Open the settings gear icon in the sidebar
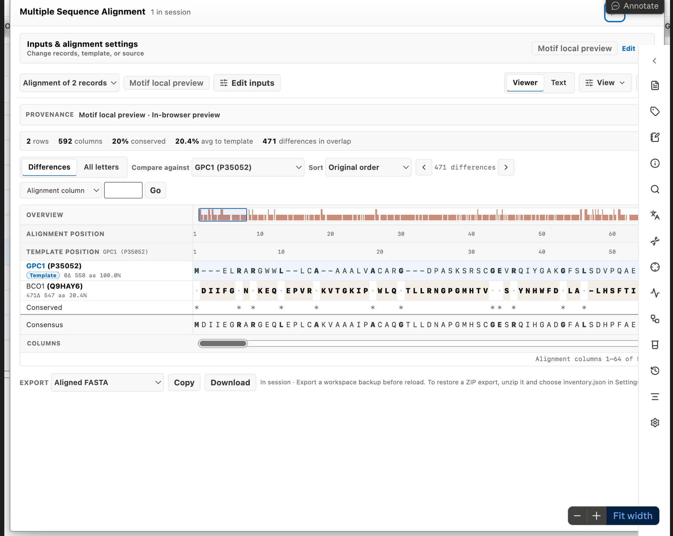 655,423
